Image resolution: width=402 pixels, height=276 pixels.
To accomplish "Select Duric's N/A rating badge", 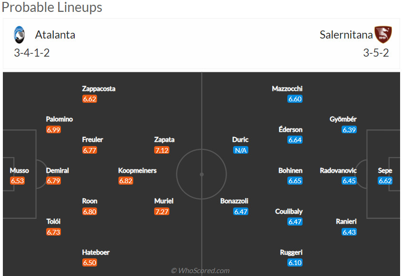I will [x=240, y=150].
